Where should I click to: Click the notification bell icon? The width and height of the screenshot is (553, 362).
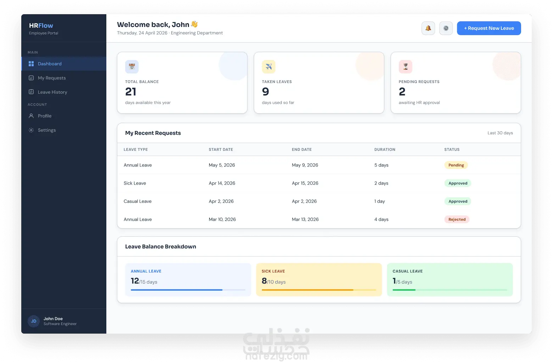pyautogui.click(x=428, y=28)
